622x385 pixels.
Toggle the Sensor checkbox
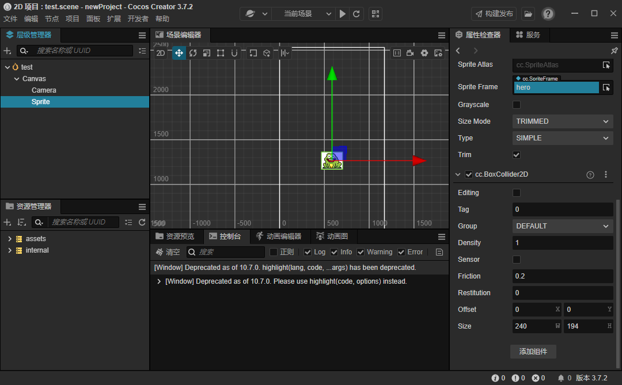point(517,260)
